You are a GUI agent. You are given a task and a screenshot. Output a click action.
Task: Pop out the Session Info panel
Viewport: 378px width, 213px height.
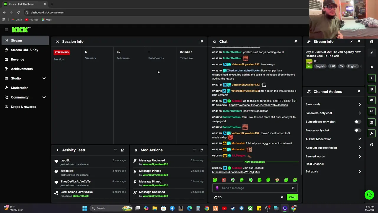201,42
